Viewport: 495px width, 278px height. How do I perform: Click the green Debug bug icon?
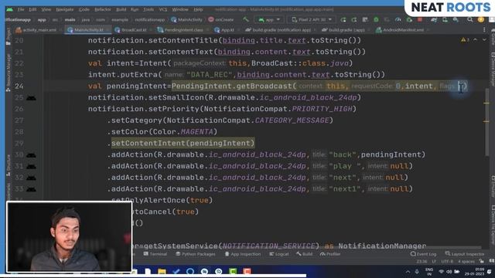(376, 19)
